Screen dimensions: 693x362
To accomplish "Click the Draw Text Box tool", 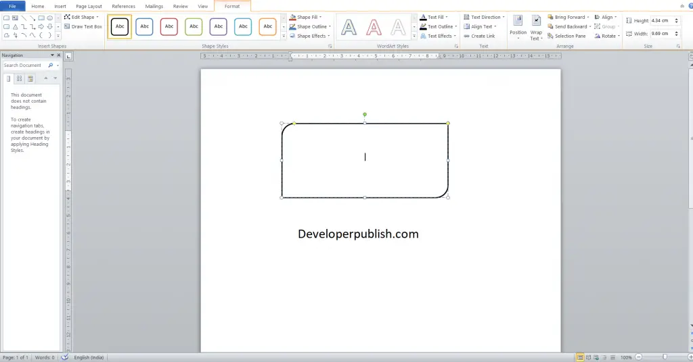I will tap(83, 26).
